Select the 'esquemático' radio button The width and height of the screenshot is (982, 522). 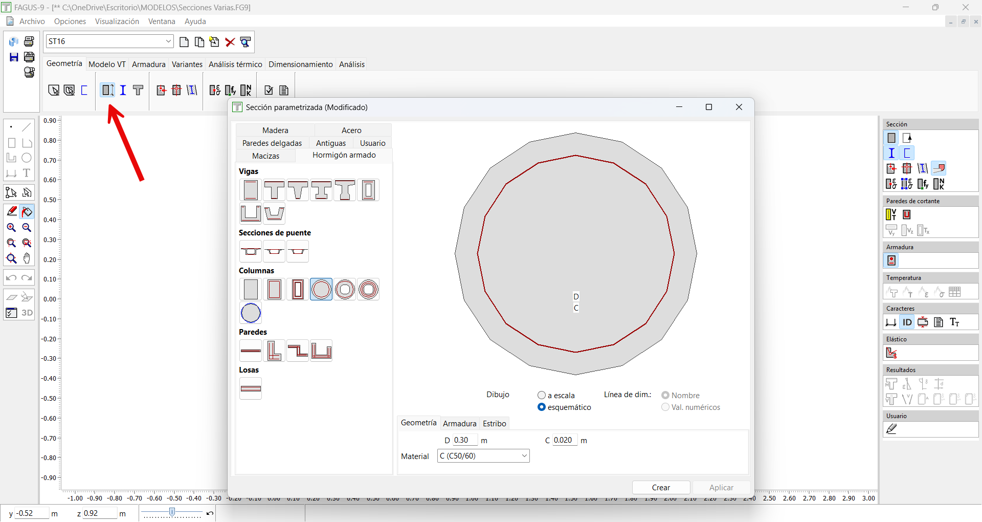pyautogui.click(x=542, y=407)
